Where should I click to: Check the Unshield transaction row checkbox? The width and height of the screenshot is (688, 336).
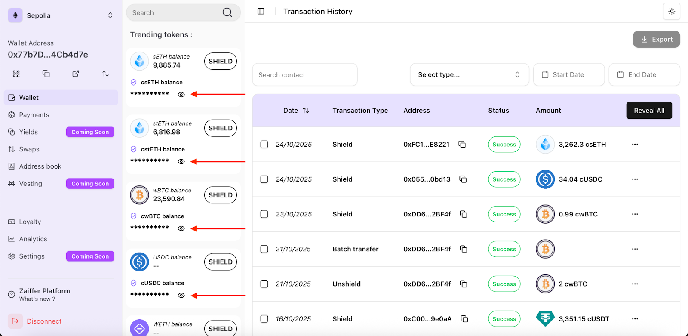coord(264,284)
